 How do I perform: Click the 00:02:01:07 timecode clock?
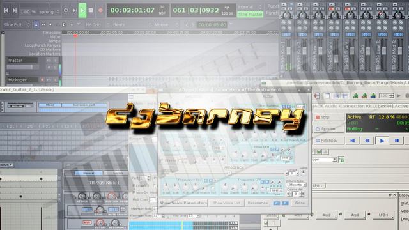(x=132, y=10)
